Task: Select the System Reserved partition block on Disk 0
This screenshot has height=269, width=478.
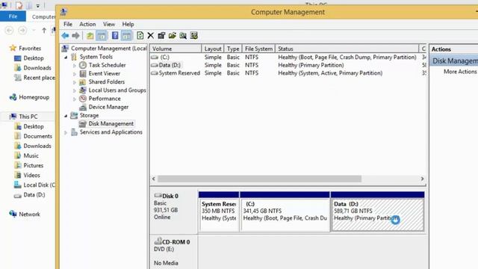Action: click(x=219, y=211)
